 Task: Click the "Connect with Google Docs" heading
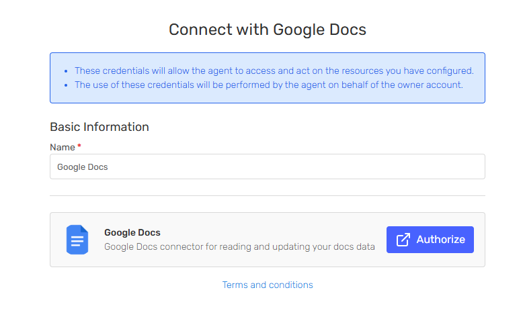268,30
